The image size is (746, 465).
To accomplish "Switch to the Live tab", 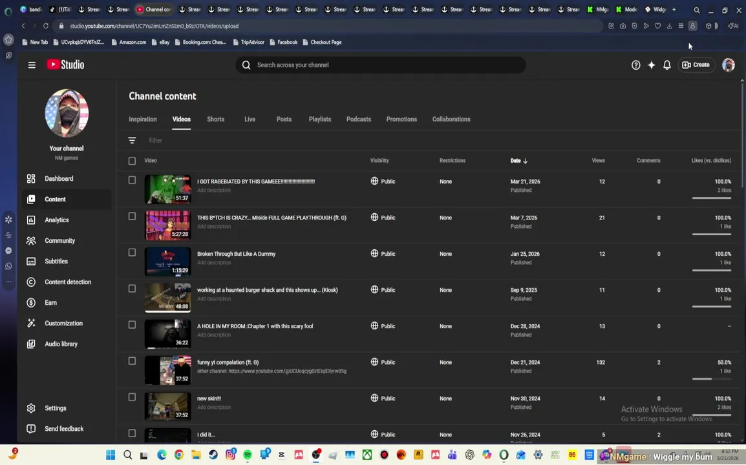I will point(250,119).
